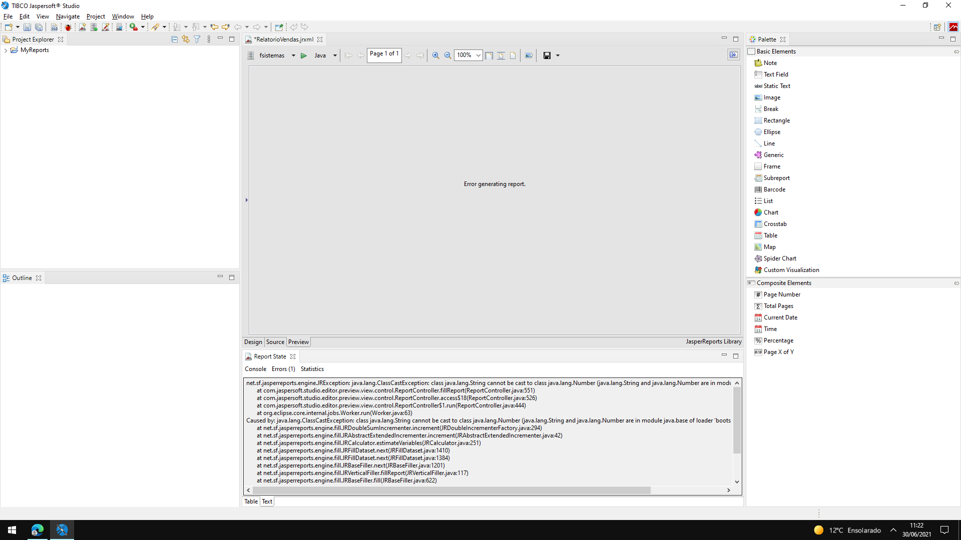Open the 100% zoom level combo box
The height and width of the screenshot is (540, 961).
(x=478, y=55)
